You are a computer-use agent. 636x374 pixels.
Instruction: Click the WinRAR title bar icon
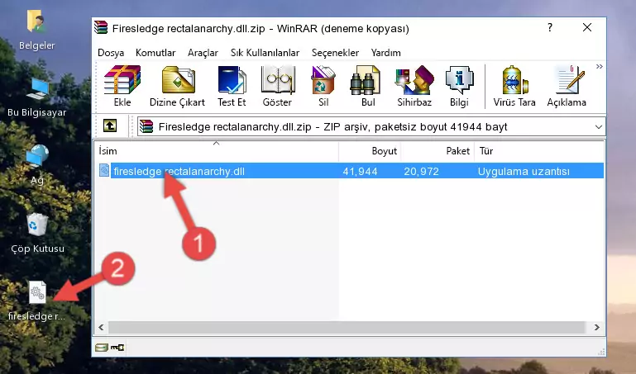(x=101, y=27)
